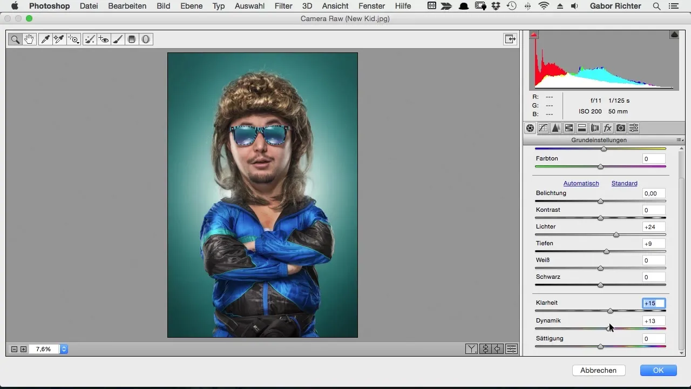Click the Klarheit slider handle
Image resolution: width=691 pixels, height=389 pixels.
(610, 311)
